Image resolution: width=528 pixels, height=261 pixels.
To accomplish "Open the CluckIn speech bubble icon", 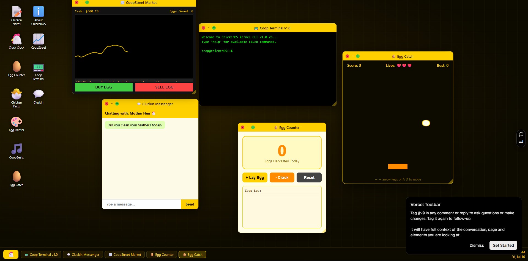I will (x=39, y=96).
